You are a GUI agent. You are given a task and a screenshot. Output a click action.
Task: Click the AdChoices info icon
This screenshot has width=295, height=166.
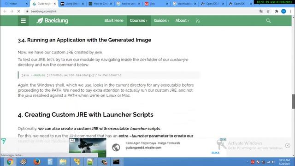pyautogui.click(x=221, y=139)
